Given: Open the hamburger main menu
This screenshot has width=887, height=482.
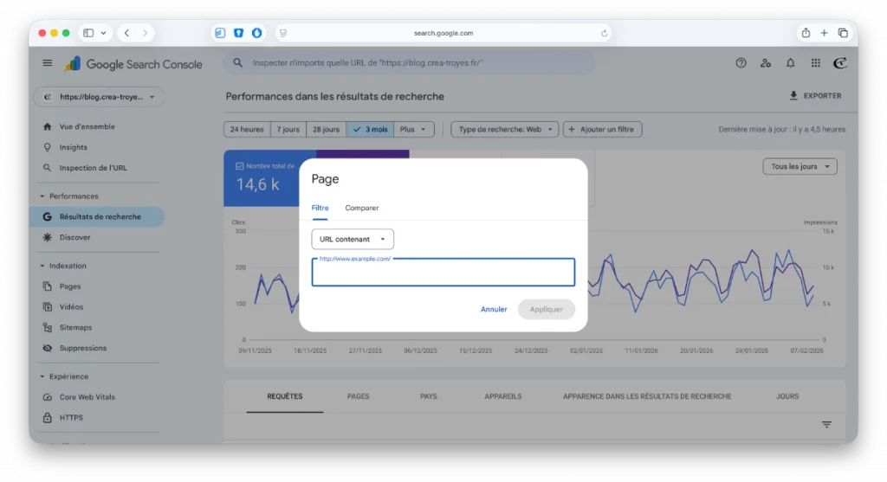Looking at the screenshot, I should click(x=48, y=63).
